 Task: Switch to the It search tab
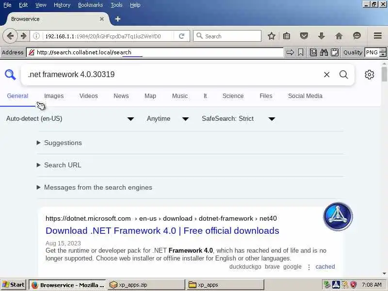pyautogui.click(x=205, y=96)
